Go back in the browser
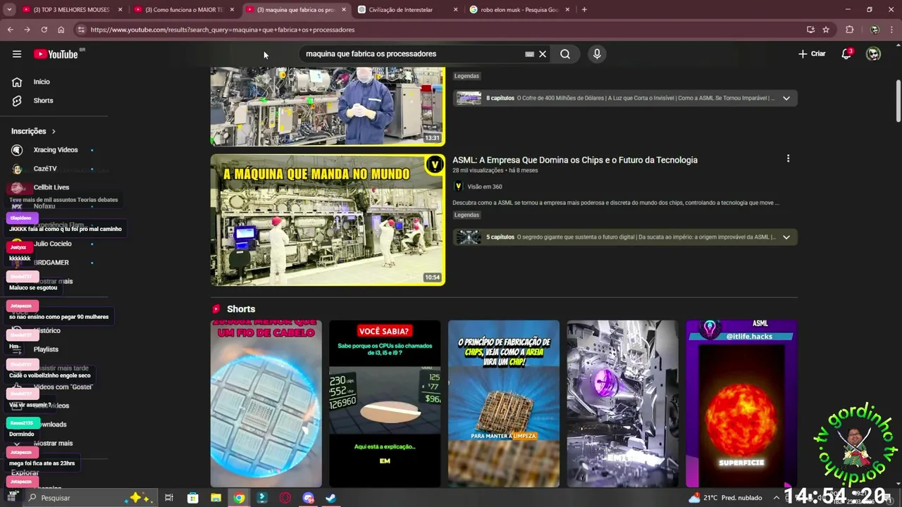This screenshot has width=902, height=507. (11, 30)
